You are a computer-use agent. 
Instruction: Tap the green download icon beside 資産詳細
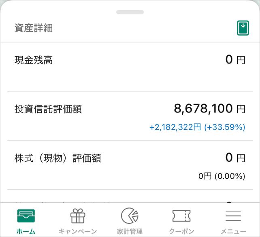tap(243, 28)
